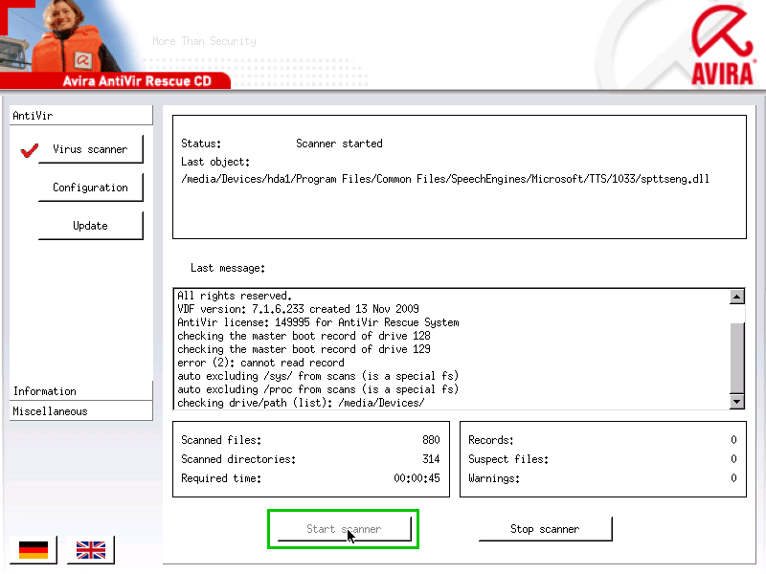Switch language using the UK flag
The image size is (766, 574).
pos(91,549)
